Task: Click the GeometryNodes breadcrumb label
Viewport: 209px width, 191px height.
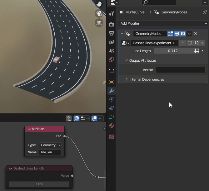Action: tap(174, 12)
